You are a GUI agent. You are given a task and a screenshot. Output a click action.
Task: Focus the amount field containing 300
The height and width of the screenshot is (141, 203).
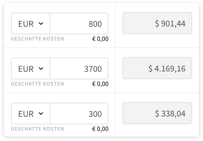pyautogui.click(x=79, y=113)
